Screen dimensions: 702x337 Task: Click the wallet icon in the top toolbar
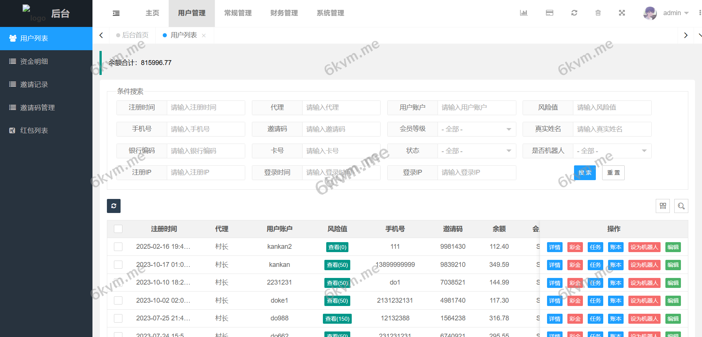549,13
